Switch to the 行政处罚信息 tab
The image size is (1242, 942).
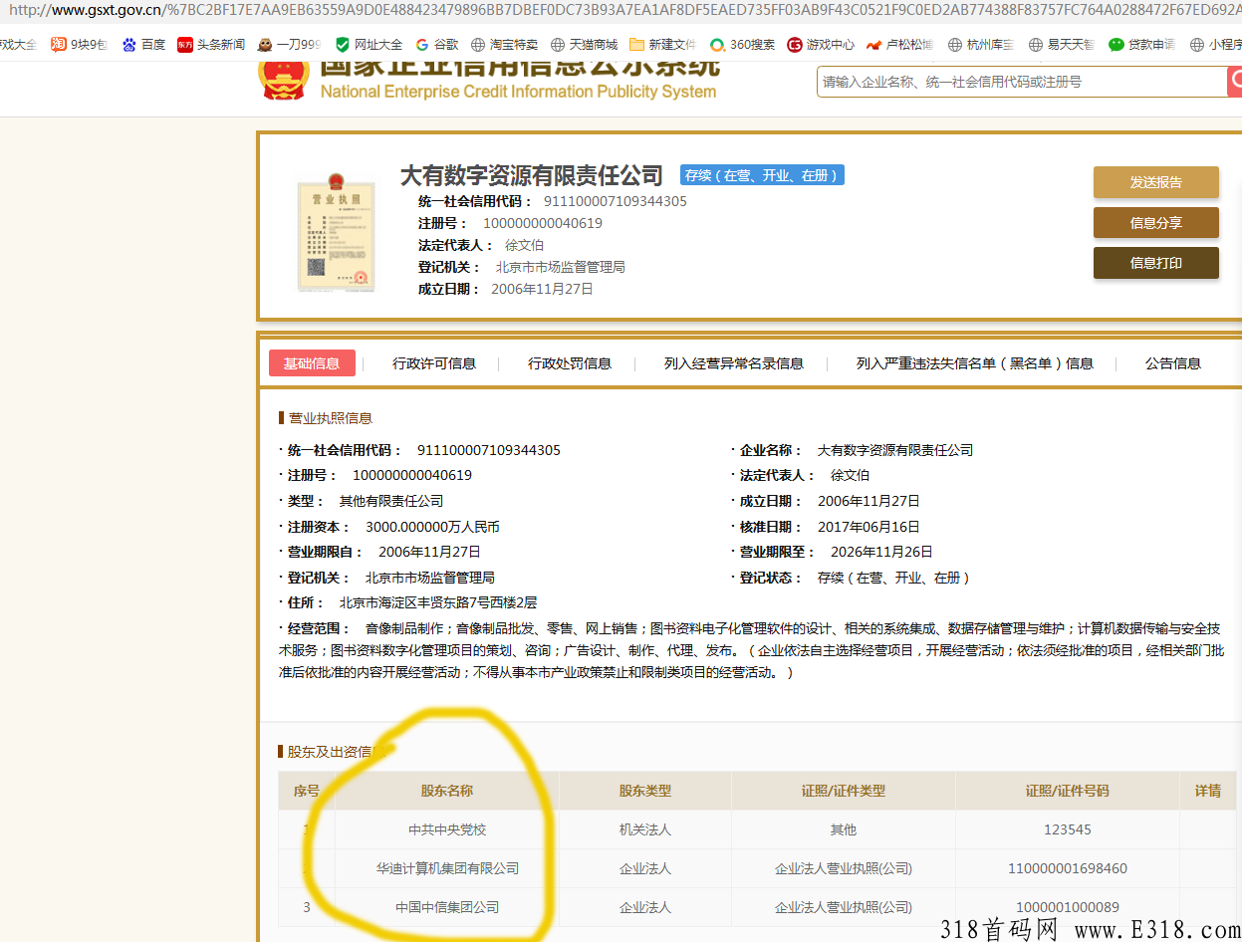[x=570, y=363]
